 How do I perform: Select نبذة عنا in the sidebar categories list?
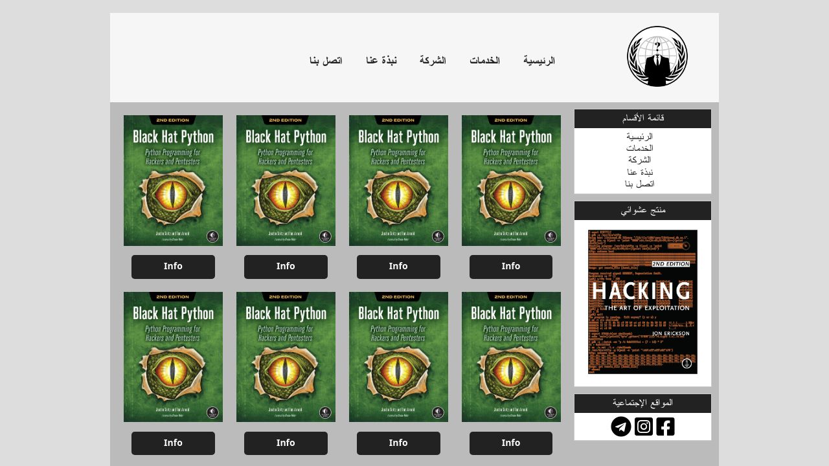coord(640,172)
